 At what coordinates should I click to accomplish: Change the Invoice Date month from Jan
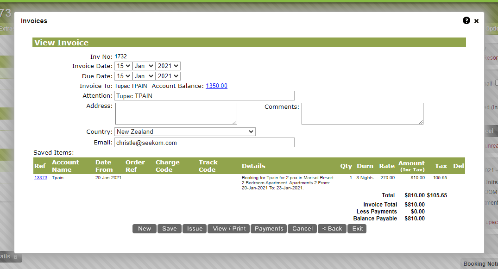click(x=144, y=66)
